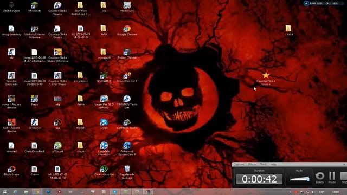Viewport: 347px width, 195px height.
Task: Launch uTorrent from the desktop
Action: (x=57, y=147)
